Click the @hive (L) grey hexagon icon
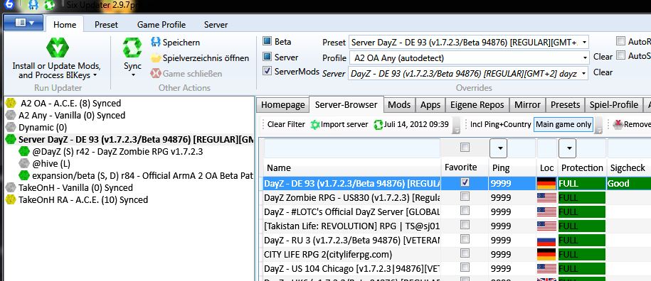Image resolution: width=651 pixels, height=281 pixels. [x=24, y=163]
